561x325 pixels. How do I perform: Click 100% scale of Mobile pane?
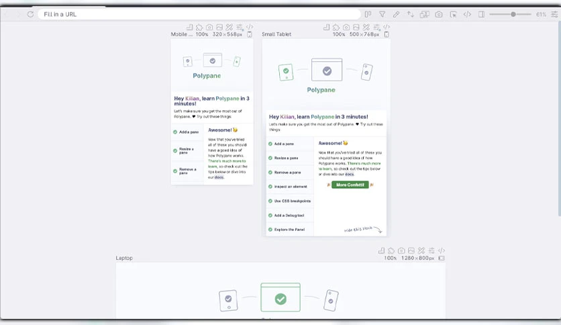[202, 34]
